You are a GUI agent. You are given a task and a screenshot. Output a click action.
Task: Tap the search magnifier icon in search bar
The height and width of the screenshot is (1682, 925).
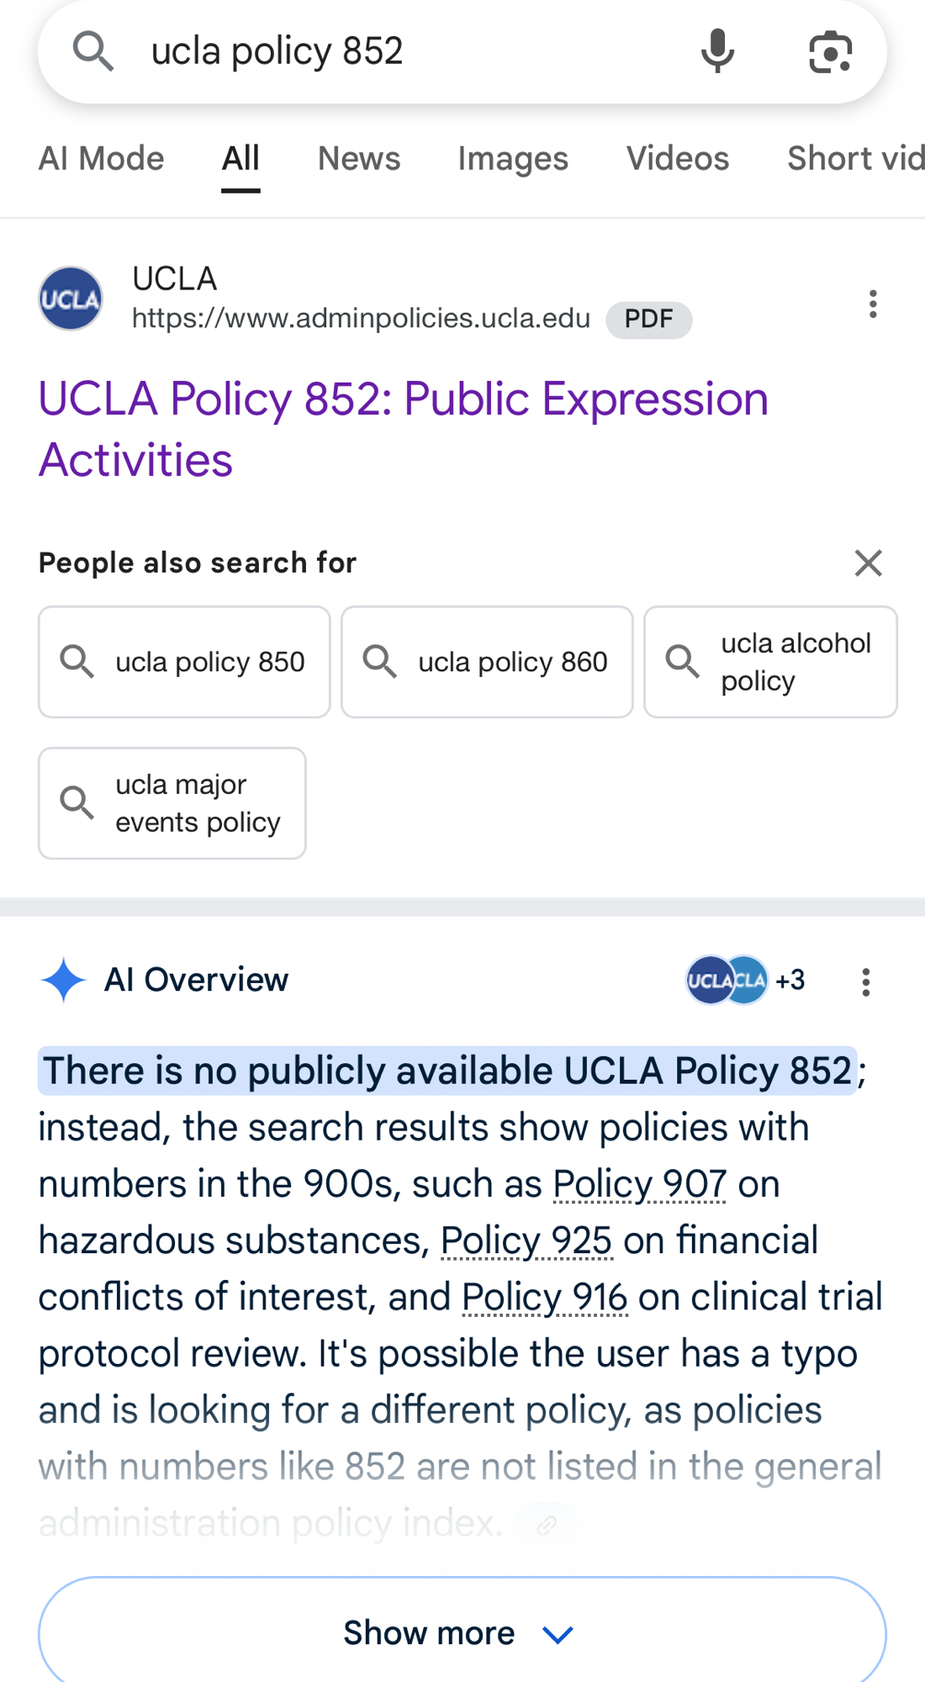click(92, 51)
